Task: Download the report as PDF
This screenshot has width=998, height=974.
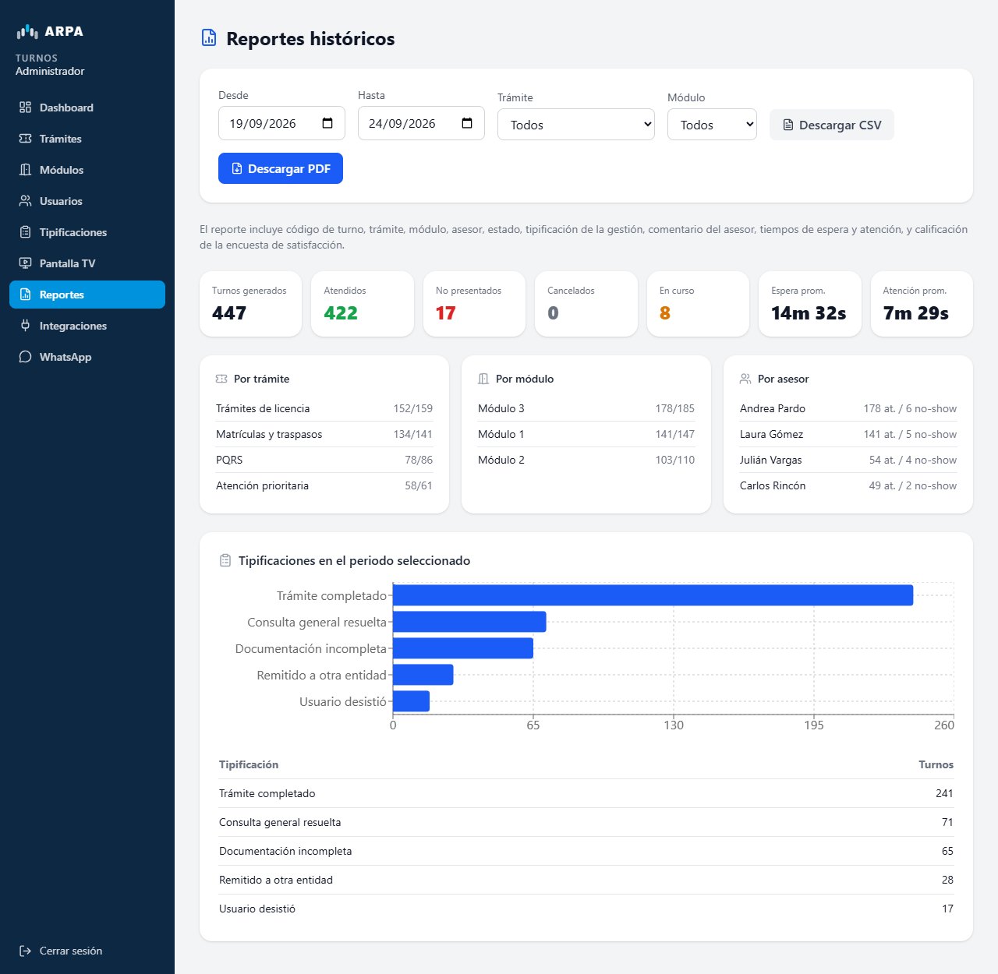Action: point(281,168)
